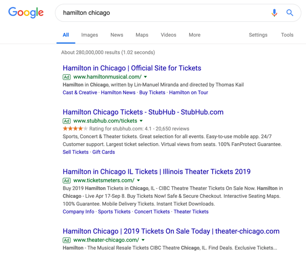Click the magnifying glass search icon
This screenshot has width=306, height=262.
tap(290, 13)
